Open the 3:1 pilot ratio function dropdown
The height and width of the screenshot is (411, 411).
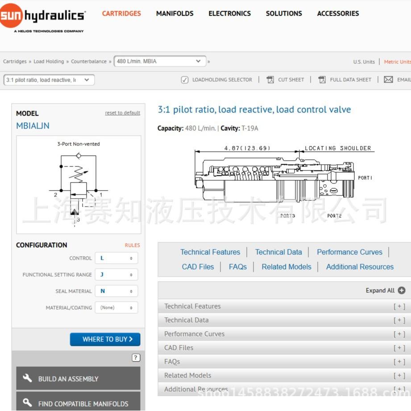pos(49,80)
